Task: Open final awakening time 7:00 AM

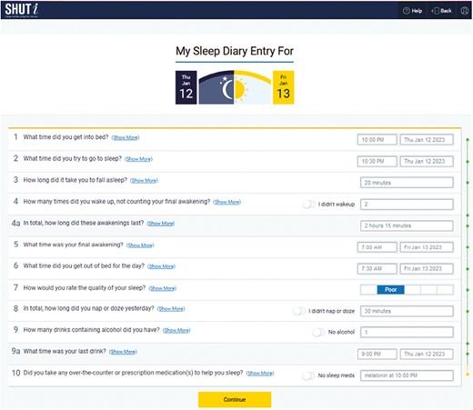Action: pos(377,247)
